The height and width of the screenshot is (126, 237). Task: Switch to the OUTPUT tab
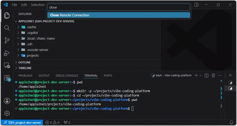pos(44,76)
